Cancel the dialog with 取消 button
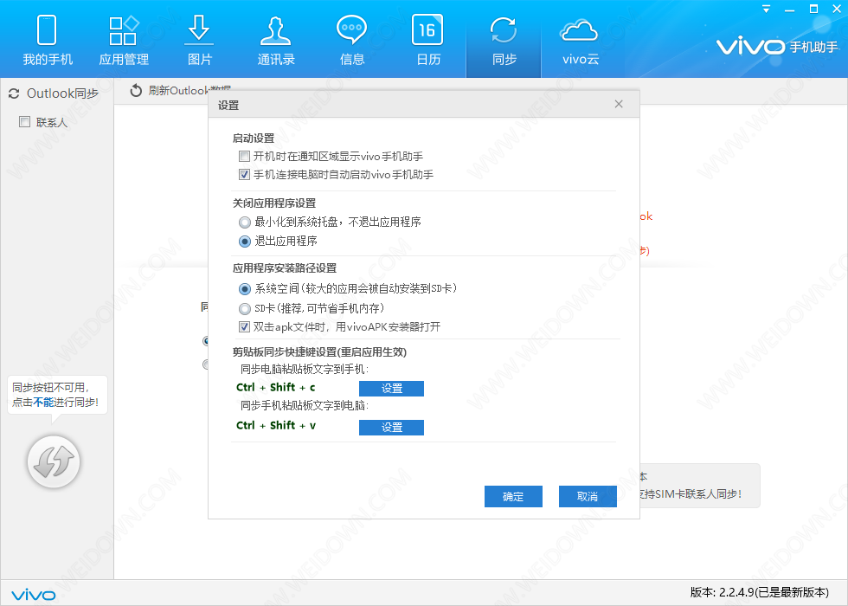The image size is (848, 606). (x=588, y=496)
